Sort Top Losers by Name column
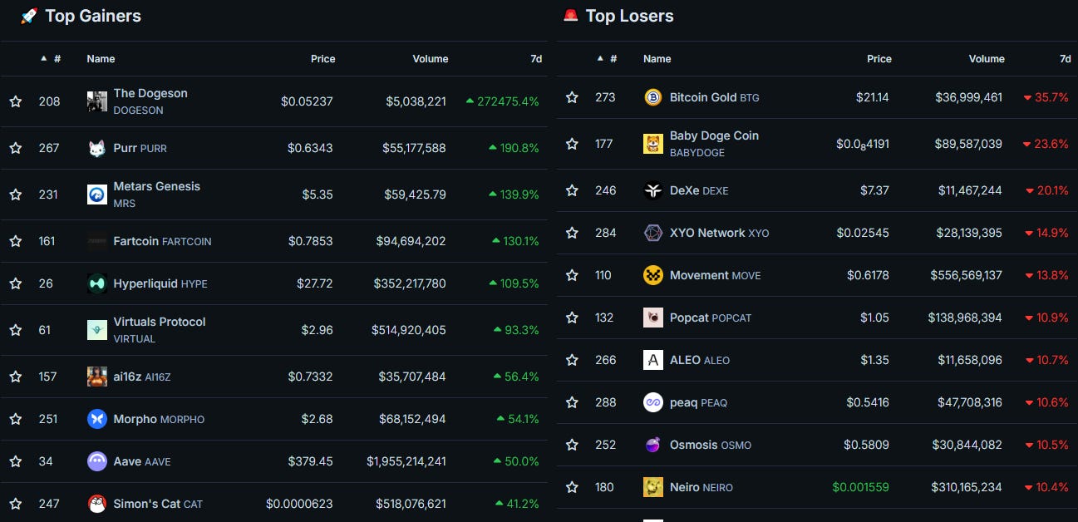The height and width of the screenshot is (522, 1078). 657,59
